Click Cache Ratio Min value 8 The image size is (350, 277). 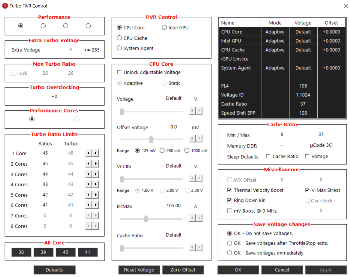point(282,134)
